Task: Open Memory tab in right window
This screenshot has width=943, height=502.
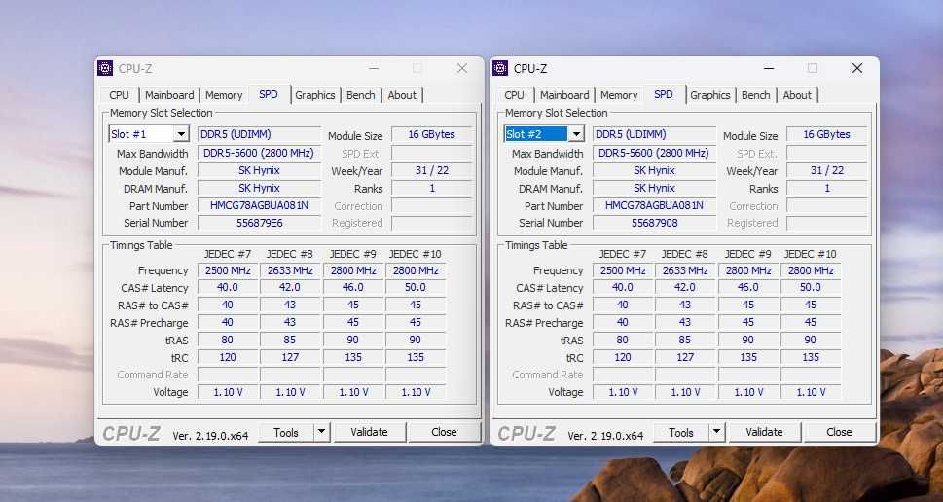Action: tap(619, 95)
